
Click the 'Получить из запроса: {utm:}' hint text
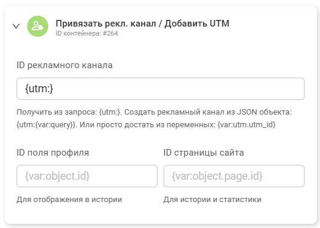point(69,112)
